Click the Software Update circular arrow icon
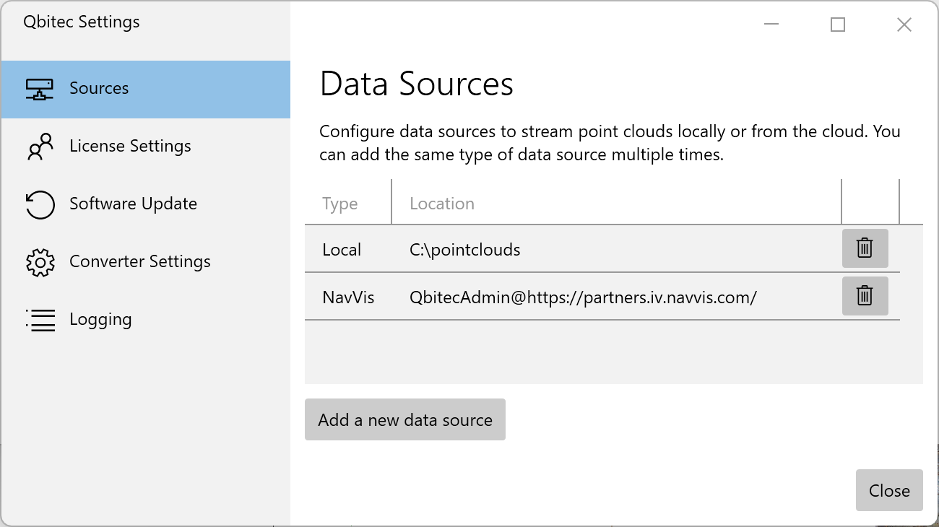This screenshot has height=527, width=939. click(x=40, y=204)
